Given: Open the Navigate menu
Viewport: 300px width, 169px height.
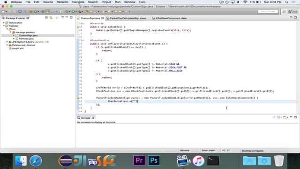Looking at the screenshot, I should click(78, 2).
